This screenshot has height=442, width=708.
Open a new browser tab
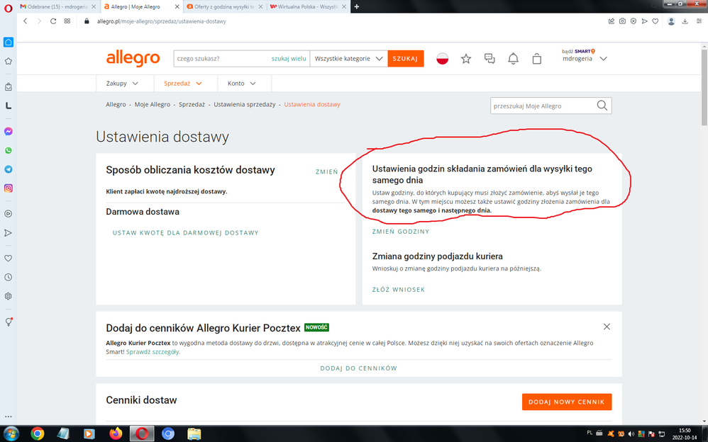(x=357, y=7)
